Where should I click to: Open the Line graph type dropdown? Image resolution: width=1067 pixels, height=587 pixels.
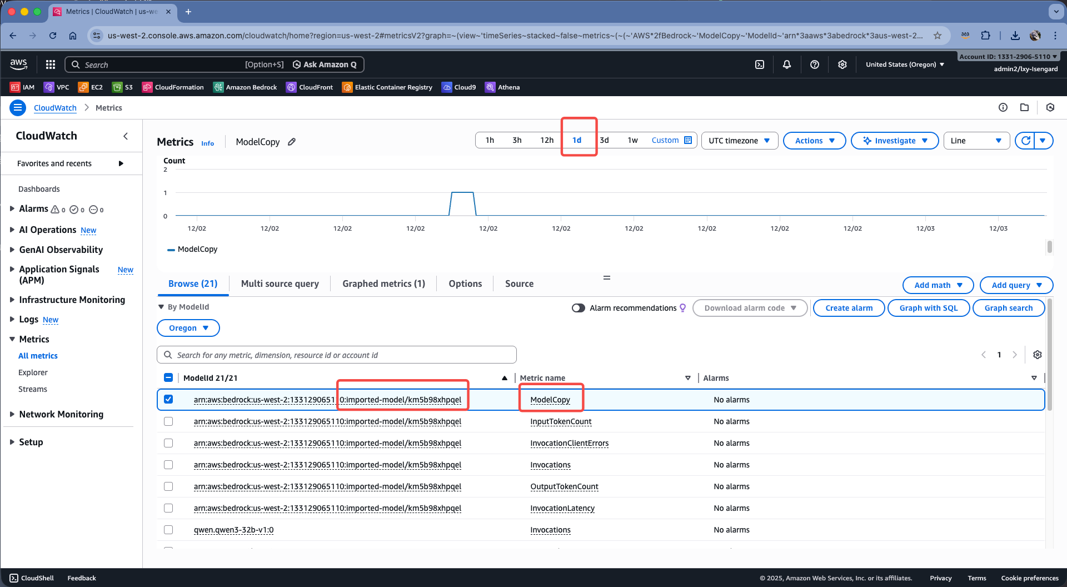click(976, 141)
